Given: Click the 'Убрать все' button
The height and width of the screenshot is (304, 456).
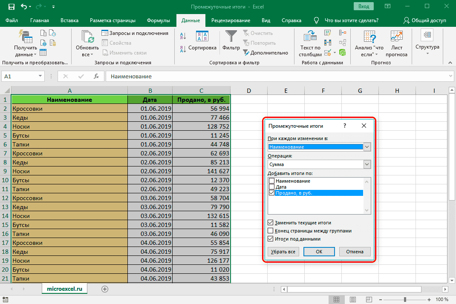Looking at the screenshot, I should click(x=283, y=252).
